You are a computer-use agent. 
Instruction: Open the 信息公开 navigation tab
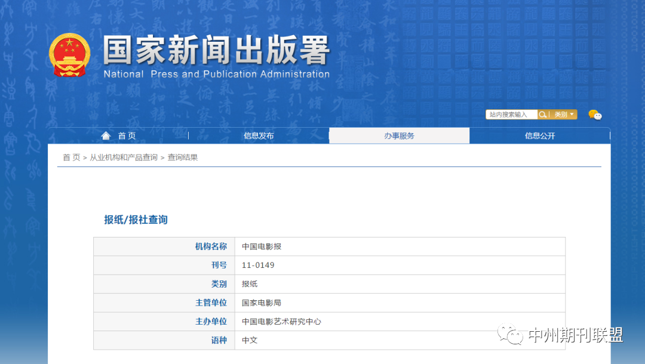(540, 135)
